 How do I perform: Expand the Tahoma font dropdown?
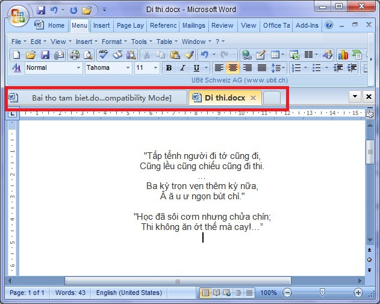click(128, 68)
